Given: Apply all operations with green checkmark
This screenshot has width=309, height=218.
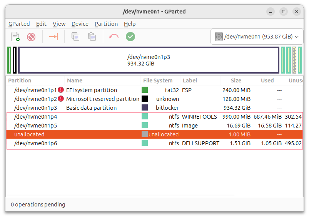Looking at the screenshot, I should click(130, 37).
